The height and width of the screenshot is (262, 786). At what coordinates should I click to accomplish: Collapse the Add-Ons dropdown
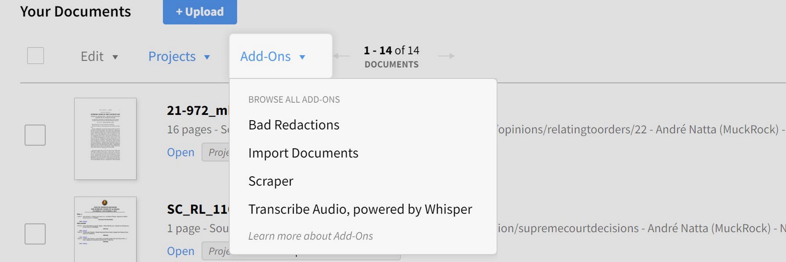272,57
